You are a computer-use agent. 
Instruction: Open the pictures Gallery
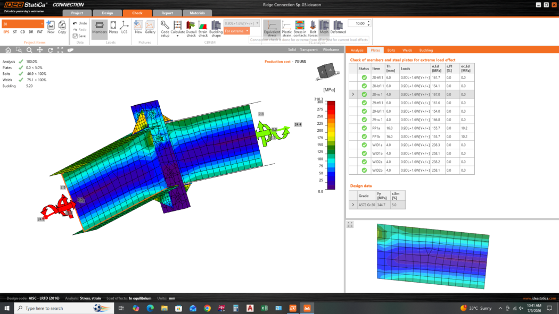(150, 28)
